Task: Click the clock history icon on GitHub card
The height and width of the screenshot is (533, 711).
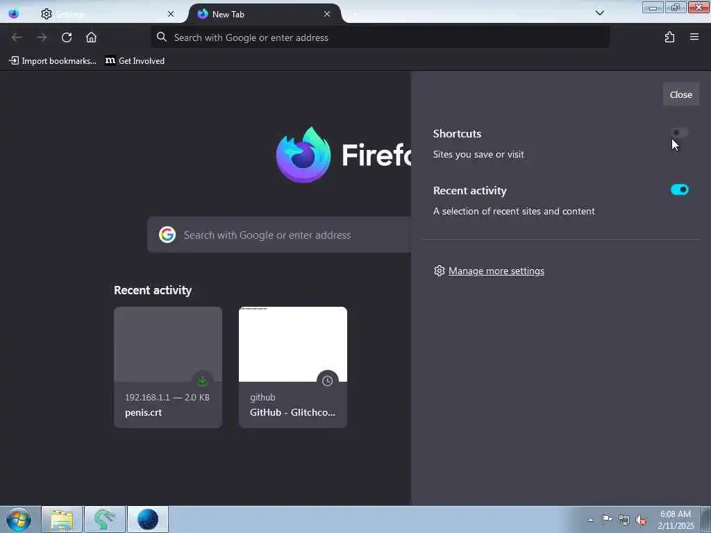Action: [x=328, y=381]
